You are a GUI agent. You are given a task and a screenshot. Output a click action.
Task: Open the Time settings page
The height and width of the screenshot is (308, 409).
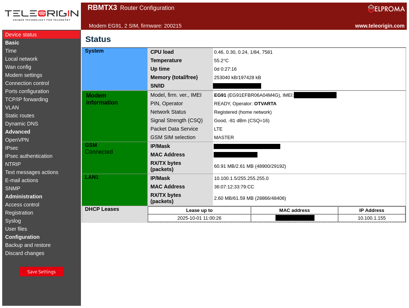(11, 51)
